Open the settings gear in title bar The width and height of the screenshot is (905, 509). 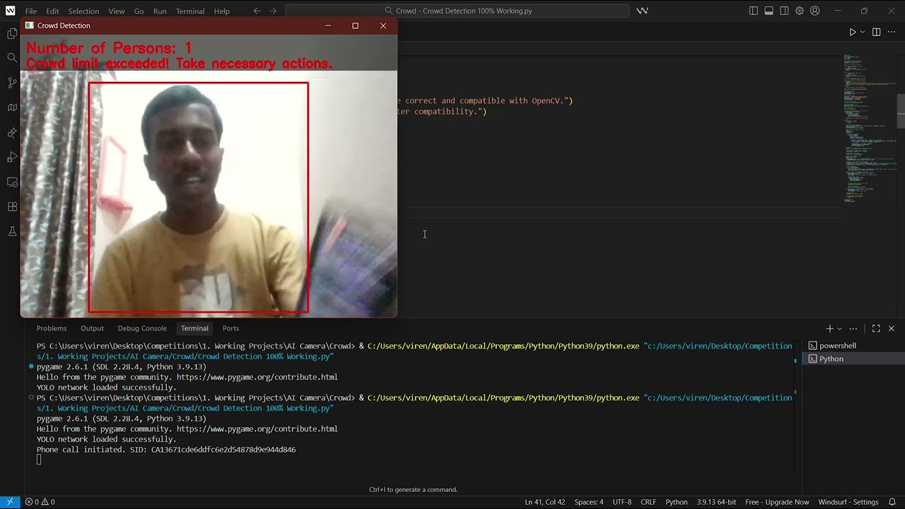click(800, 11)
